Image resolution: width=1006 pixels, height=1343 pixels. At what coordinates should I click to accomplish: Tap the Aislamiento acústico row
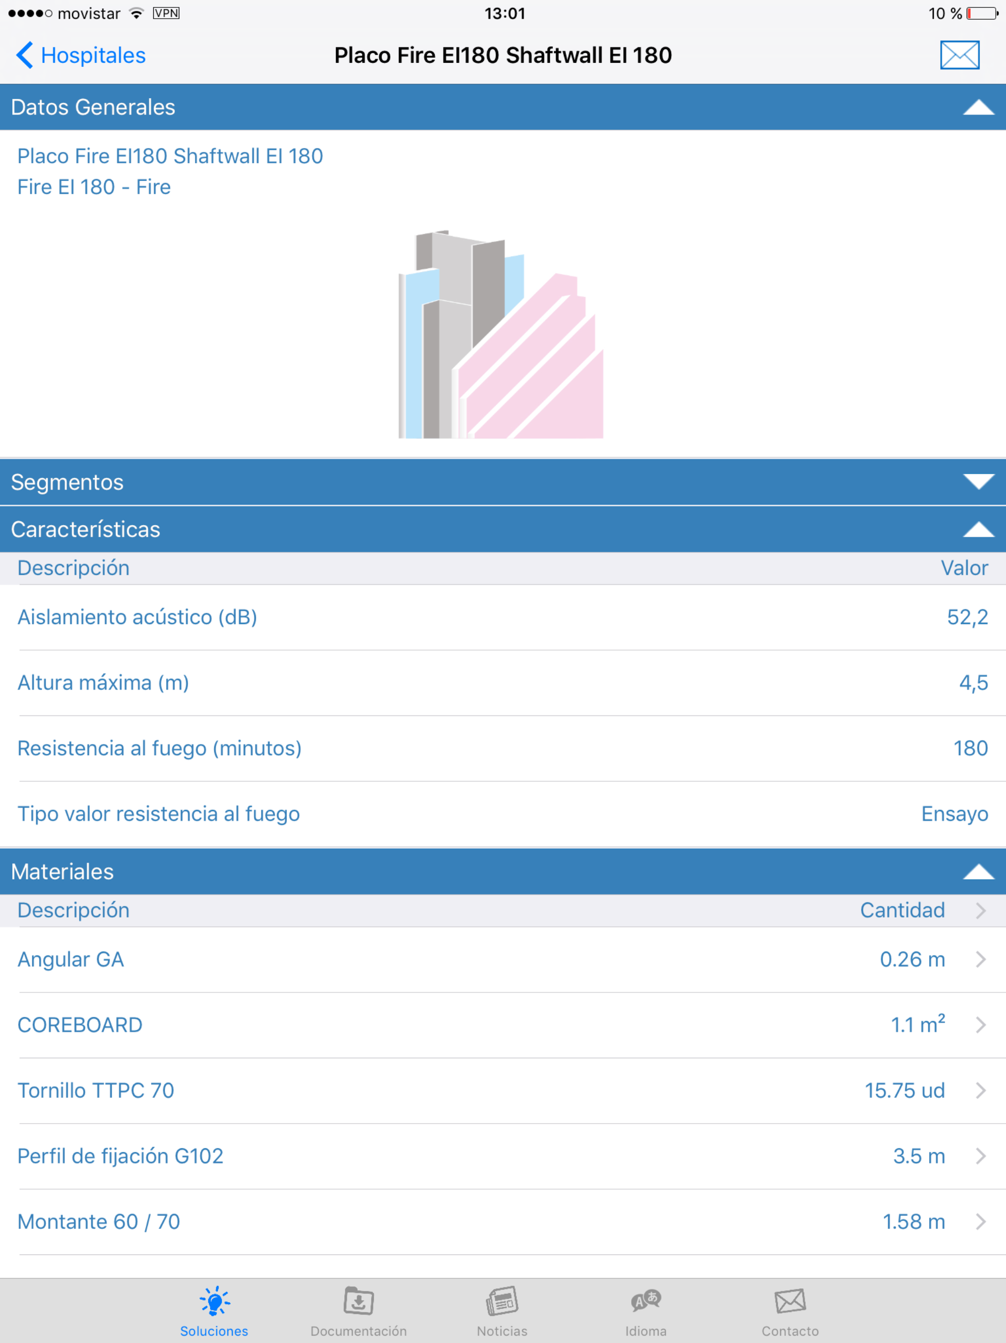click(503, 617)
